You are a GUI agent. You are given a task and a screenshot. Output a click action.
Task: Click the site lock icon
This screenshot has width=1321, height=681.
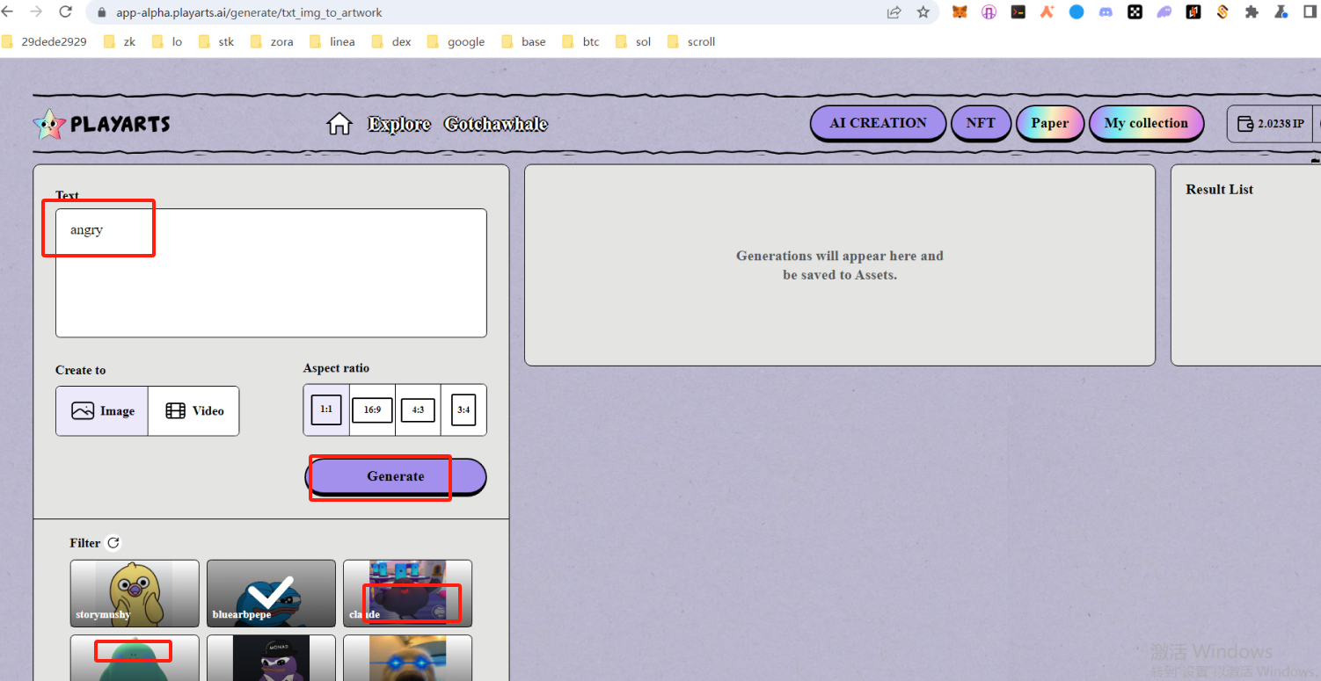(102, 13)
